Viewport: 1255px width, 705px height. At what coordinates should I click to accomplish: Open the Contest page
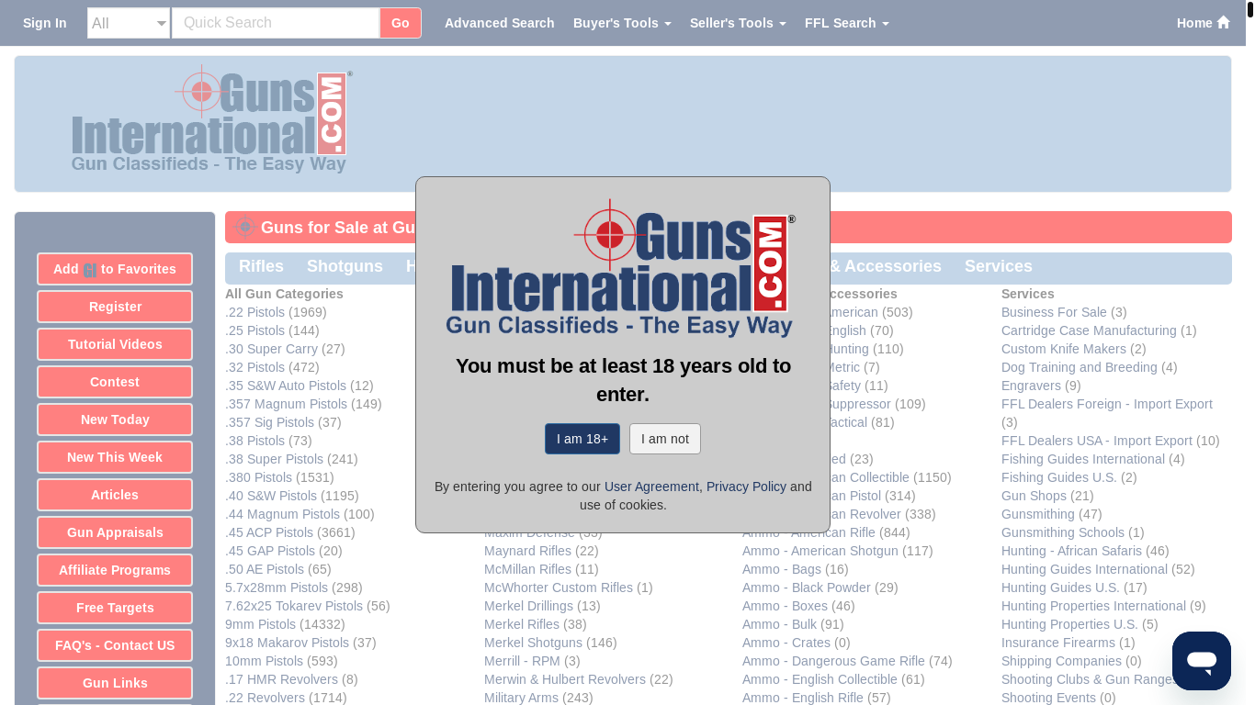tap(115, 382)
